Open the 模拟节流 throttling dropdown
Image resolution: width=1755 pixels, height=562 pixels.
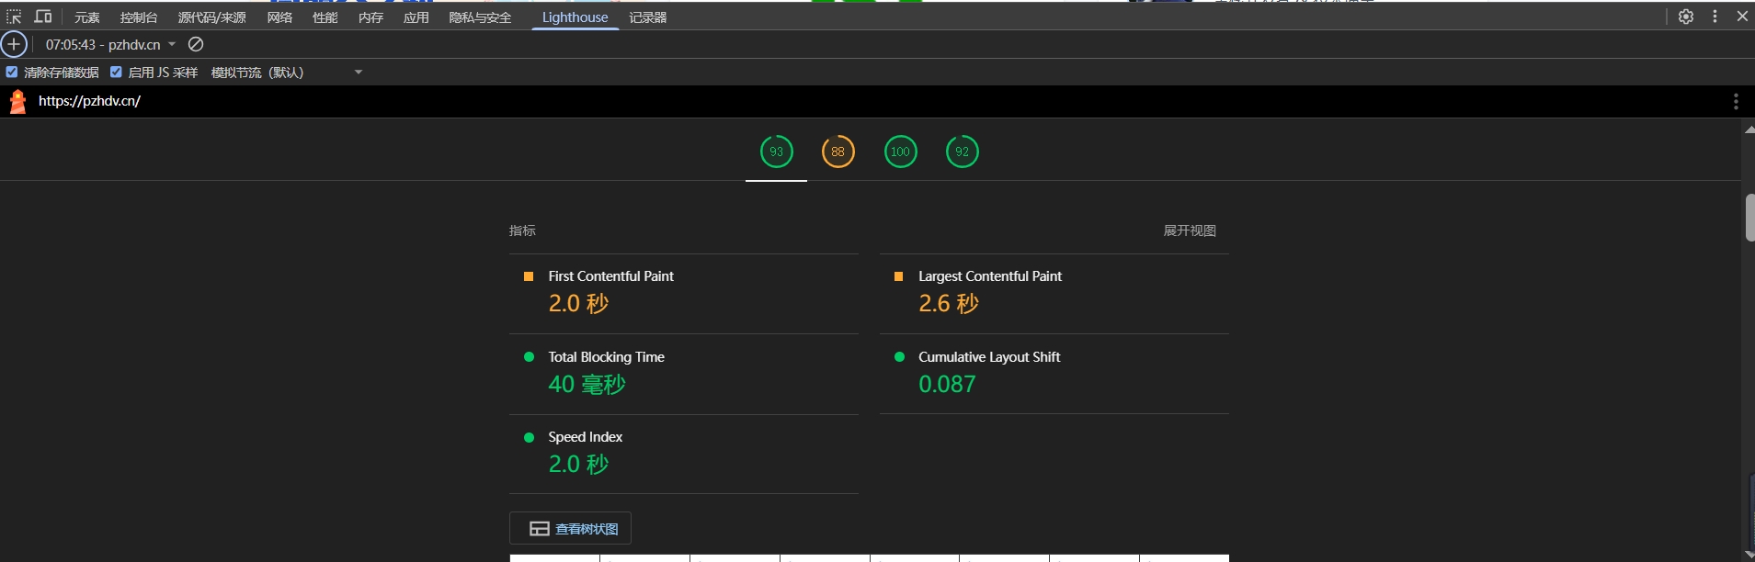click(x=287, y=73)
